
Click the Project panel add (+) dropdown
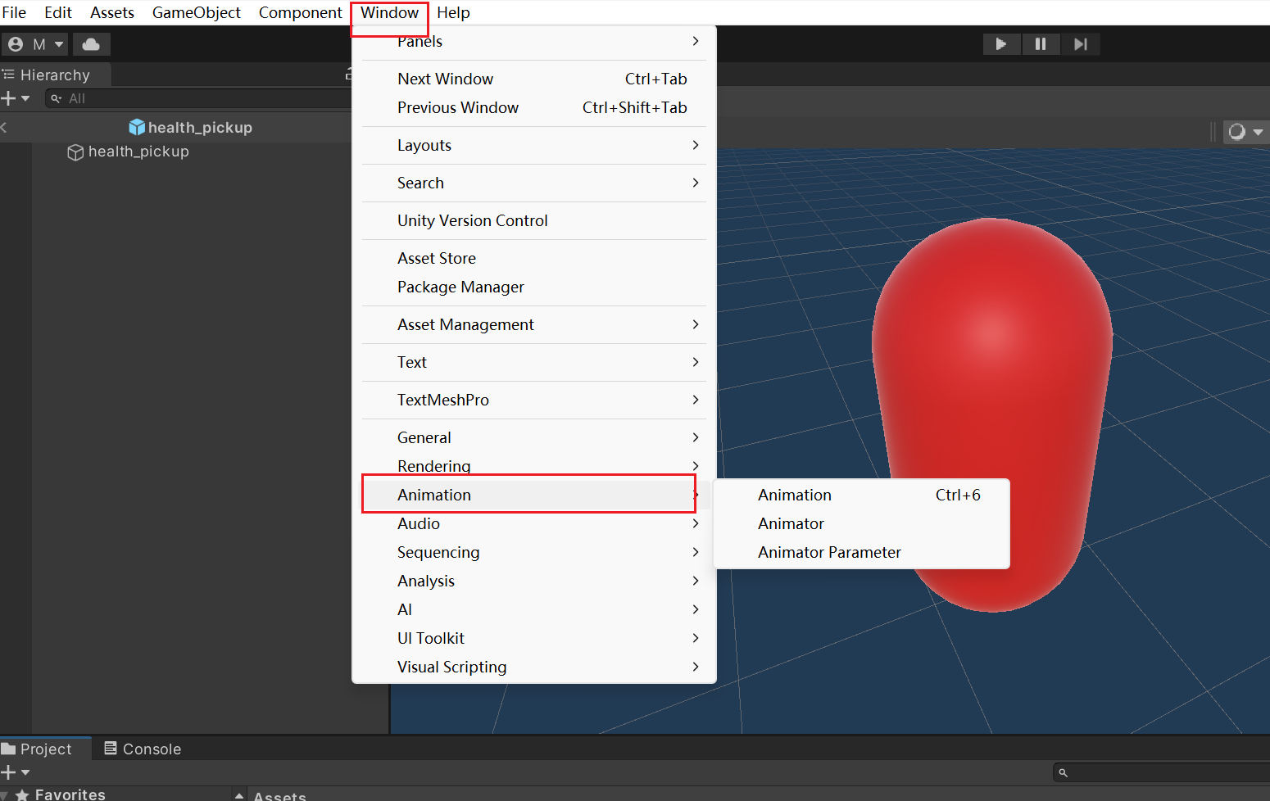tap(16, 772)
